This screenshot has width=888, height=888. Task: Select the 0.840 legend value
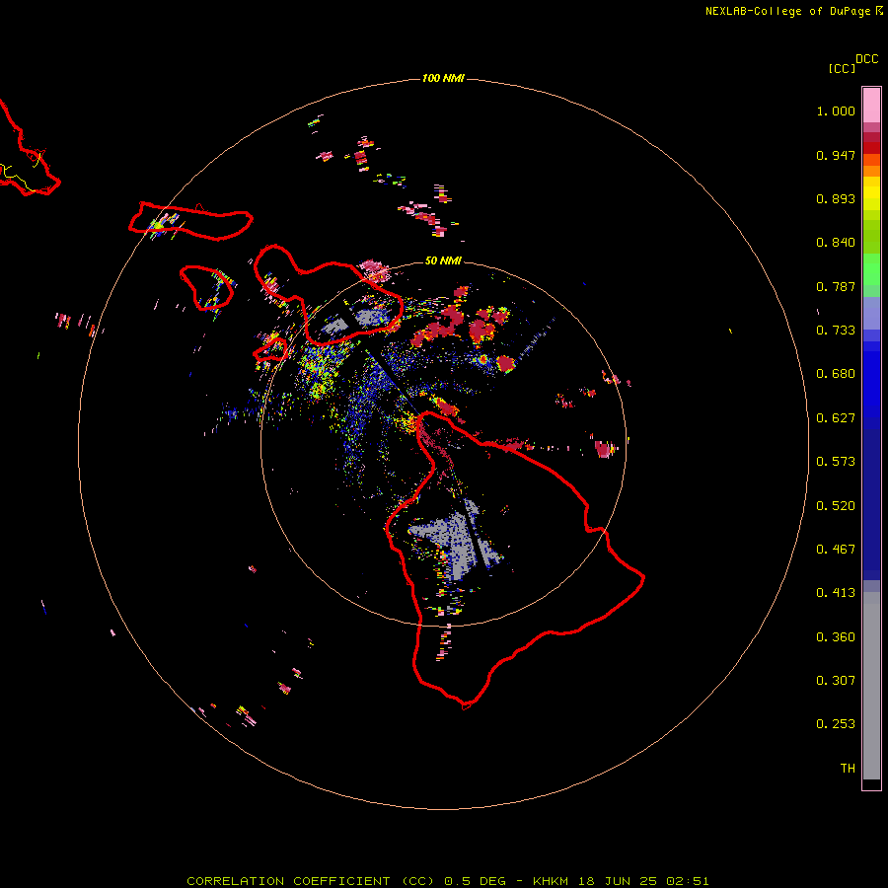(836, 243)
